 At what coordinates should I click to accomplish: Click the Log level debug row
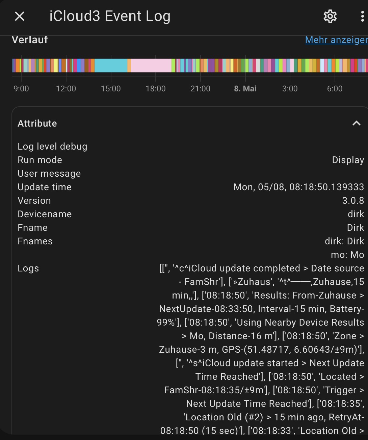(x=52, y=146)
